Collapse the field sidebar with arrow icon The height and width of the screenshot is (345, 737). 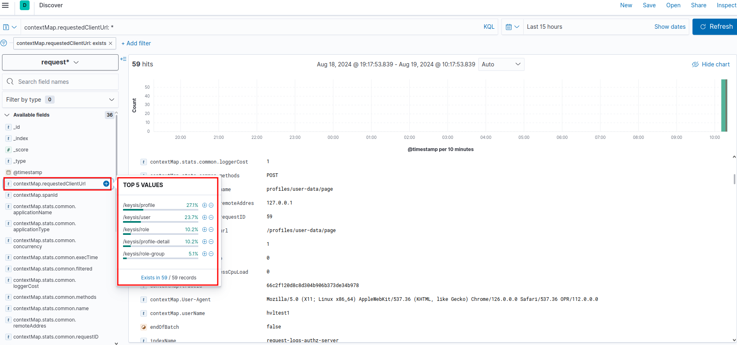tap(123, 59)
